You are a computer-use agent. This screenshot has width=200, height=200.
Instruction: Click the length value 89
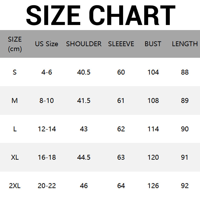pos(185,101)
